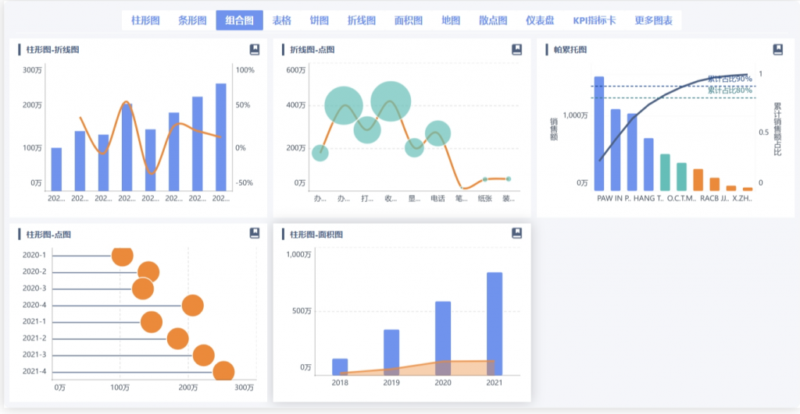This screenshot has height=414, width=800.
Task: Expand the 更多图表 menu
Action: [x=653, y=20]
